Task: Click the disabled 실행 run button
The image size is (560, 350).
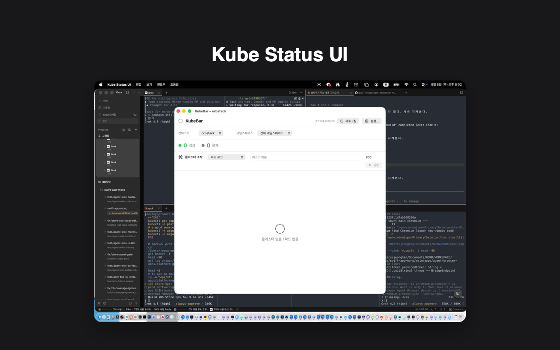Action: (374, 165)
